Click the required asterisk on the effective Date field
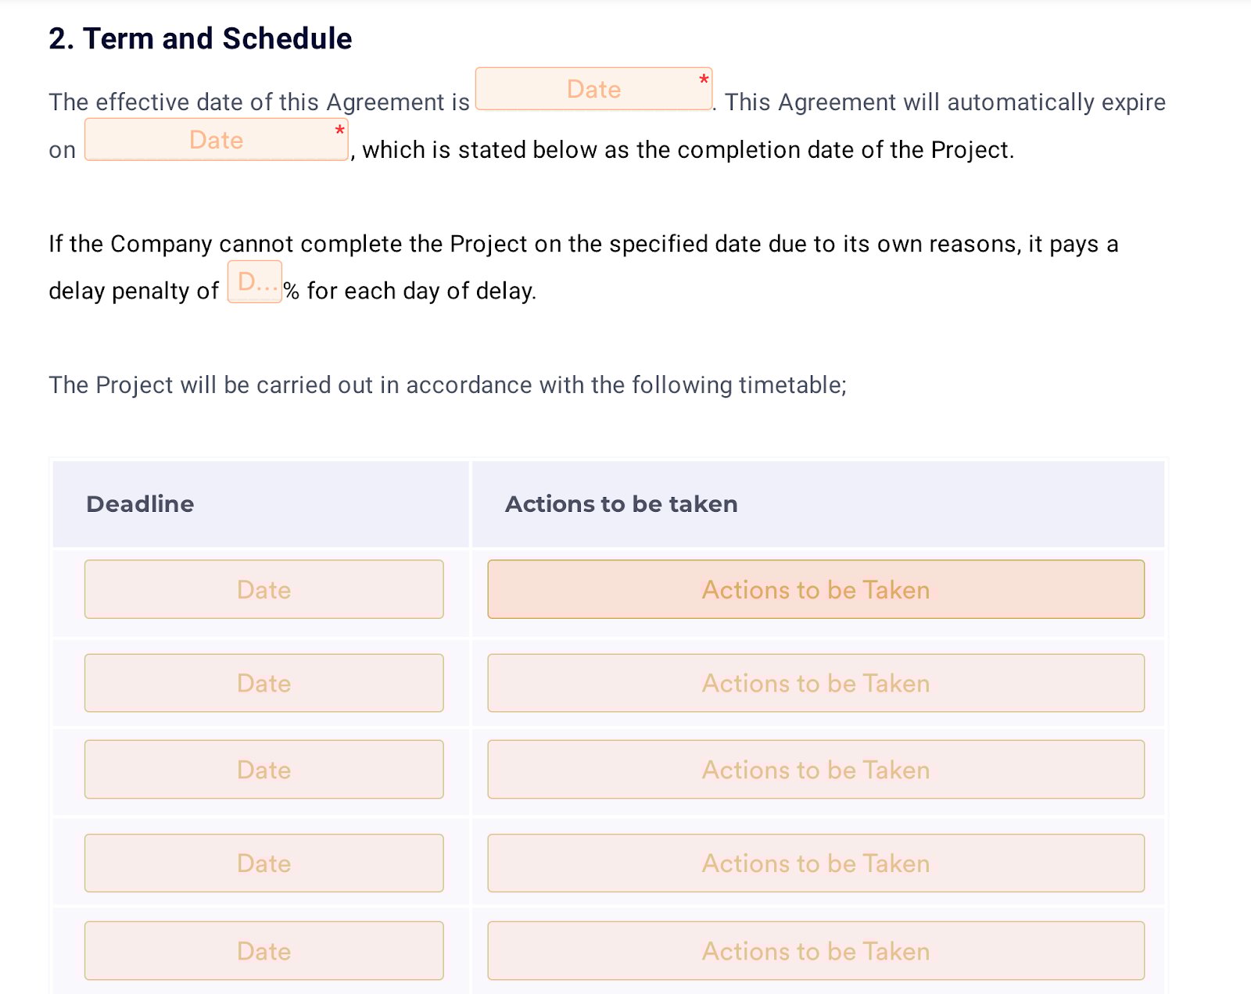This screenshot has width=1251, height=994. pos(701,80)
